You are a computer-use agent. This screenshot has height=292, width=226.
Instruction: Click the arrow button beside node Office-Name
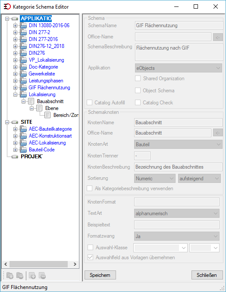pos(218,133)
